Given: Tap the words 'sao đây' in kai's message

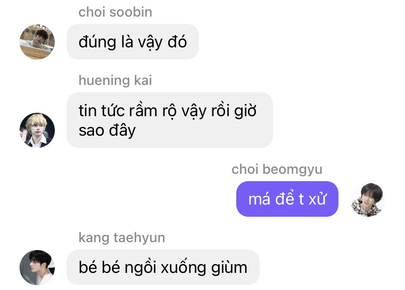Looking at the screenshot, I should [x=107, y=130].
